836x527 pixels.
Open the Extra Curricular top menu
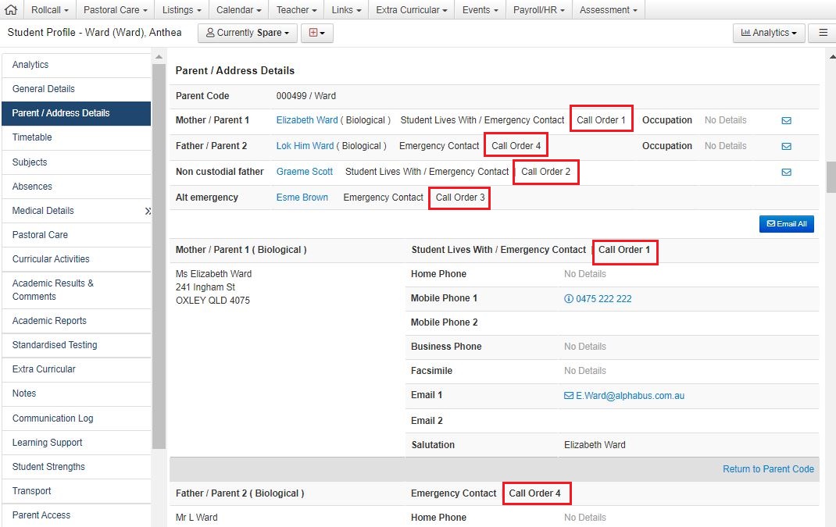tap(412, 9)
